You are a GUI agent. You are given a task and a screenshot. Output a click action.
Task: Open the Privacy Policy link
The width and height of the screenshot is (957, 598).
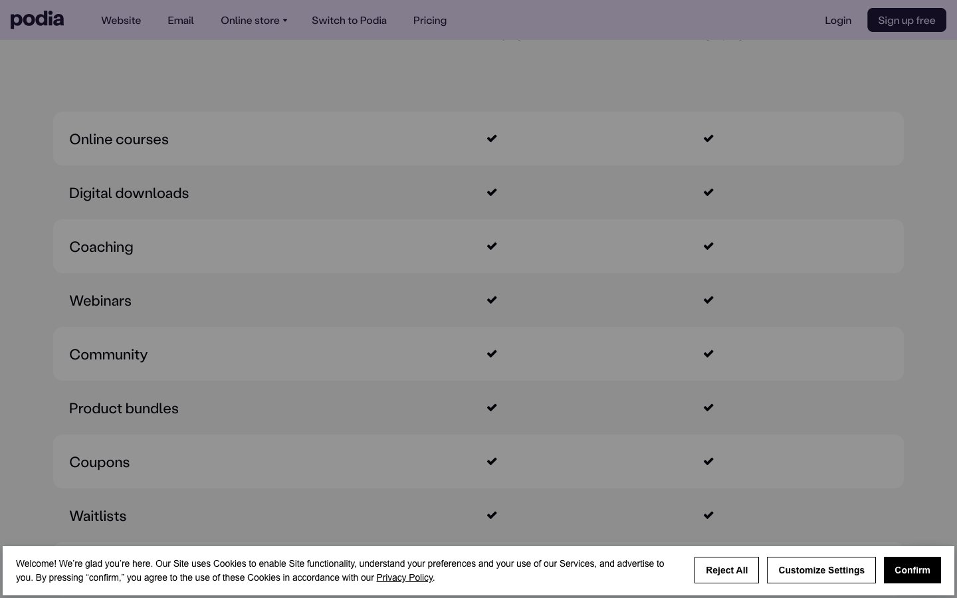point(404,577)
